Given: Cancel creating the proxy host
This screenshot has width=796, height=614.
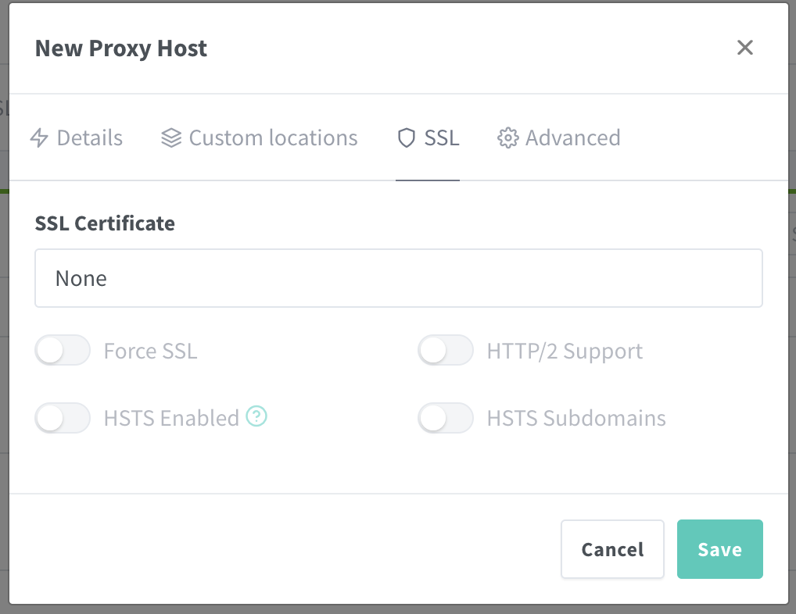Looking at the screenshot, I should (x=612, y=549).
